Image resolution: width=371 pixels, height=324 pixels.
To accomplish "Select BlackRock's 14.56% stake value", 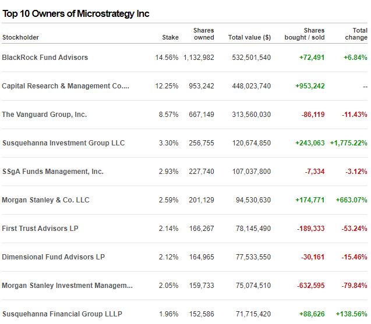I will pos(167,58).
